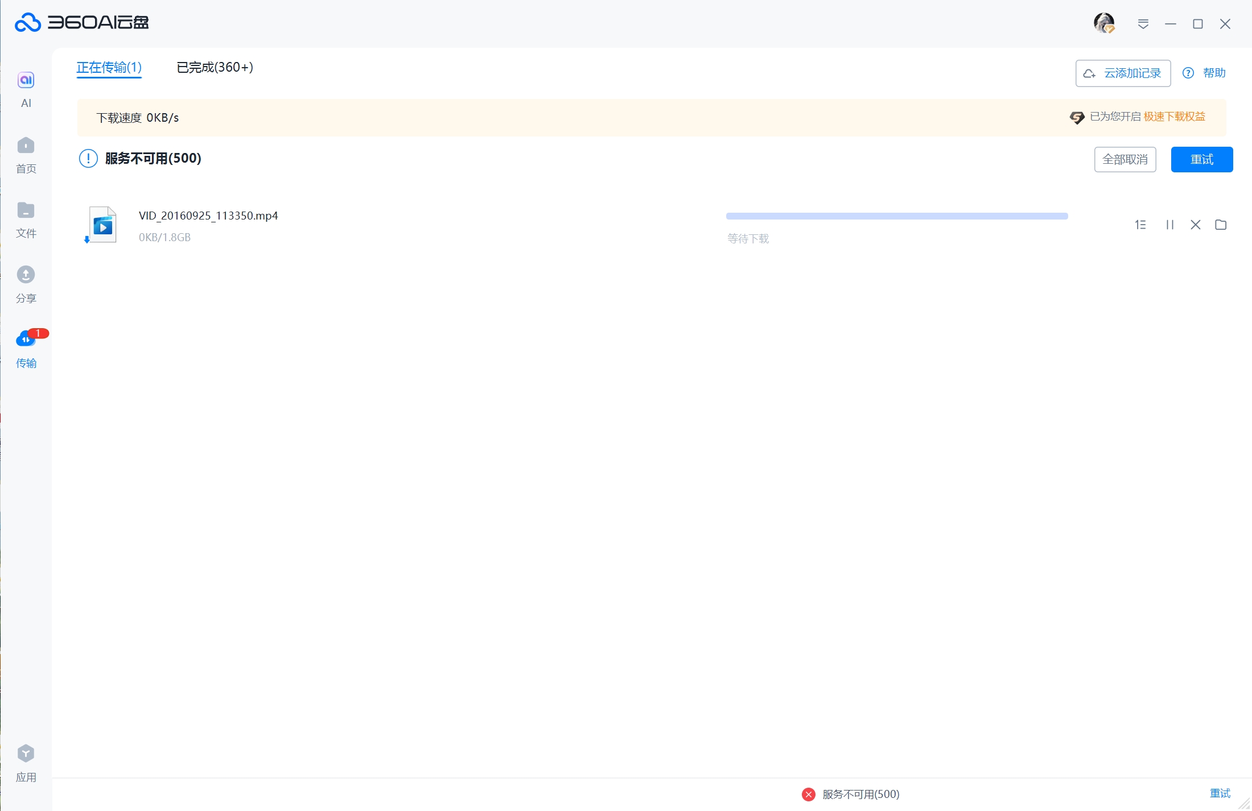Click the user avatar profile picture
Image resolution: width=1252 pixels, height=811 pixels.
click(x=1104, y=23)
